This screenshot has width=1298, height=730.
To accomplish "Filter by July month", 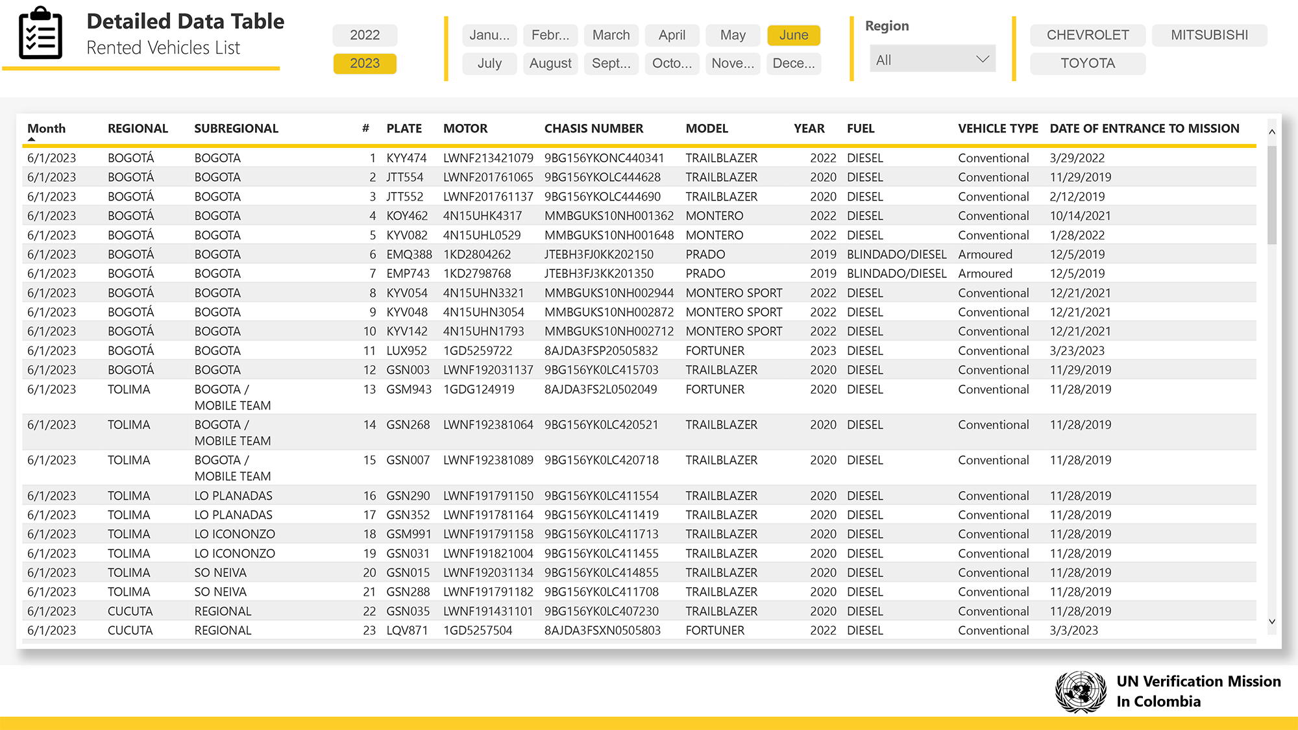I will pyautogui.click(x=489, y=64).
